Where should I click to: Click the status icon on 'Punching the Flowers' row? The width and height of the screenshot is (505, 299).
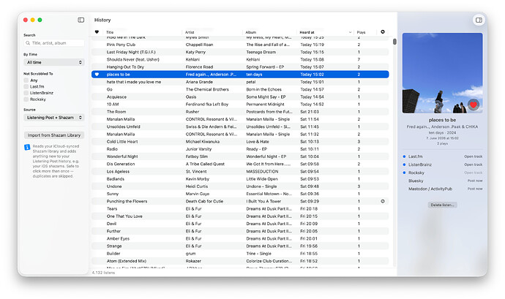tap(383, 201)
